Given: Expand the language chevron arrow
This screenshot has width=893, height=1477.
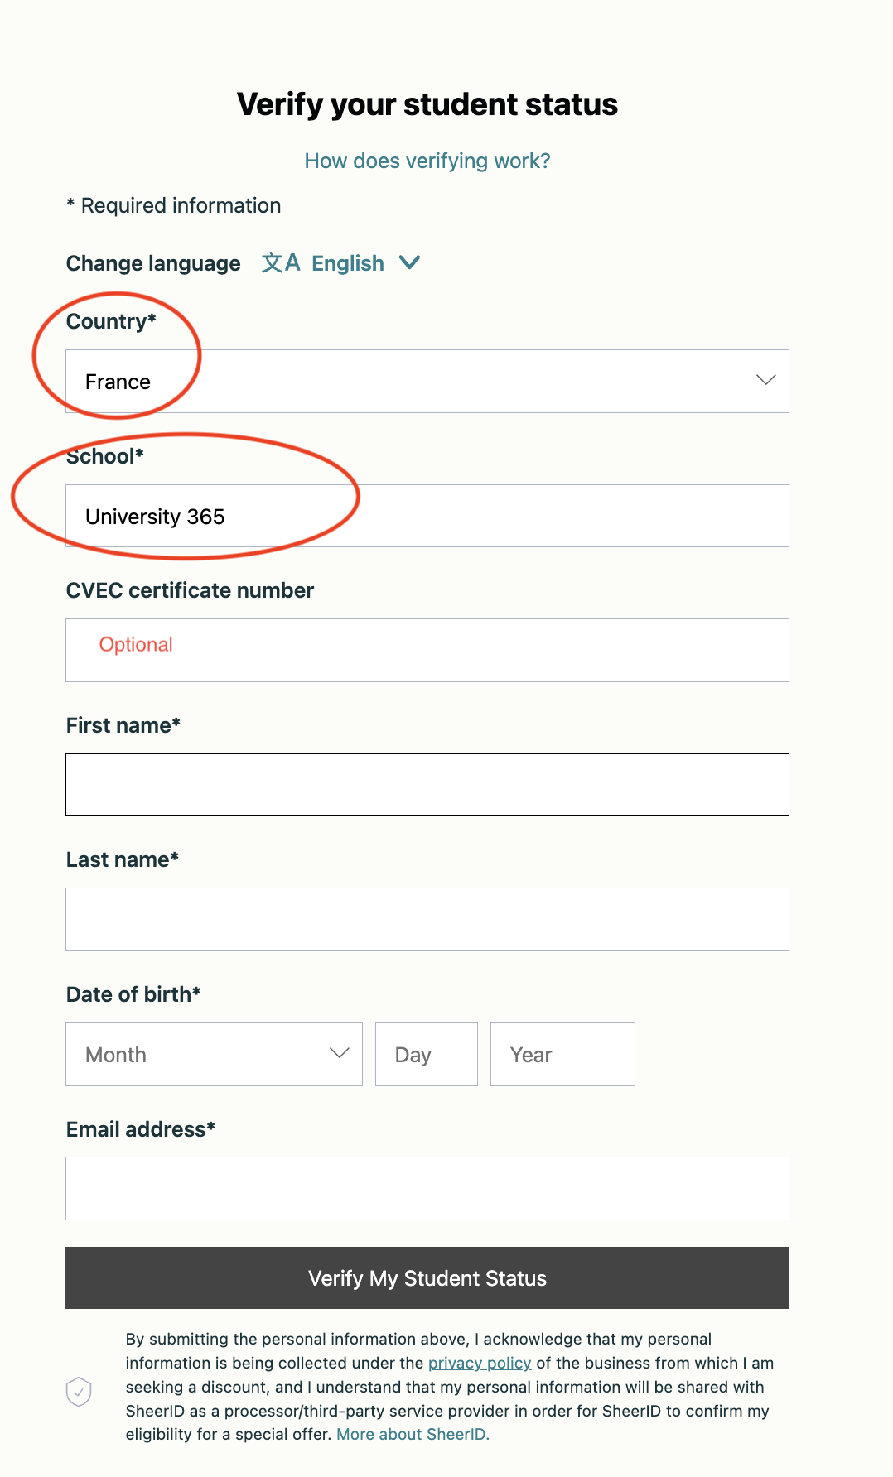Looking at the screenshot, I should (x=409, y=263).
